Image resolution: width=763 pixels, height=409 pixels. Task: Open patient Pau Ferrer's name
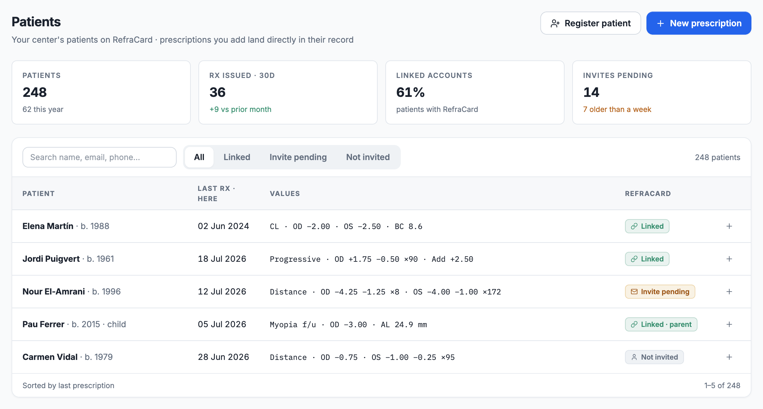[x=43, y=324]
